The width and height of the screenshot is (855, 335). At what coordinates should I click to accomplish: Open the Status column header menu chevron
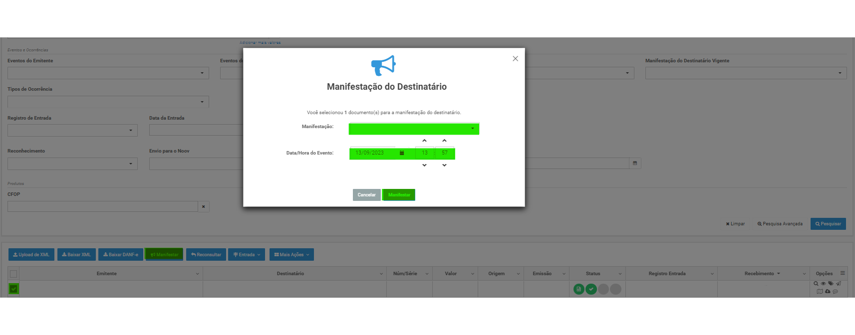[620, 274]
